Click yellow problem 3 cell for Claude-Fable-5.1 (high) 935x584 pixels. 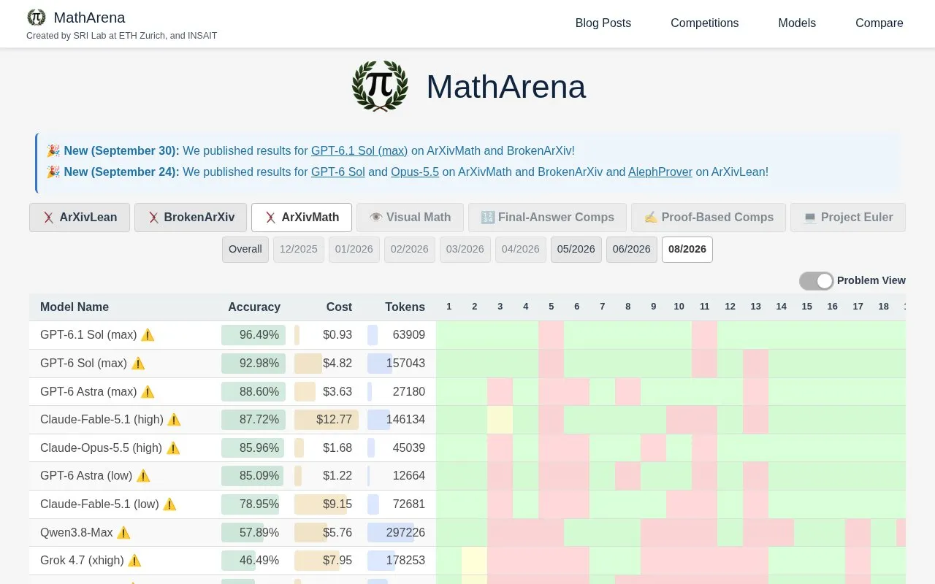[x=500, y=420]
